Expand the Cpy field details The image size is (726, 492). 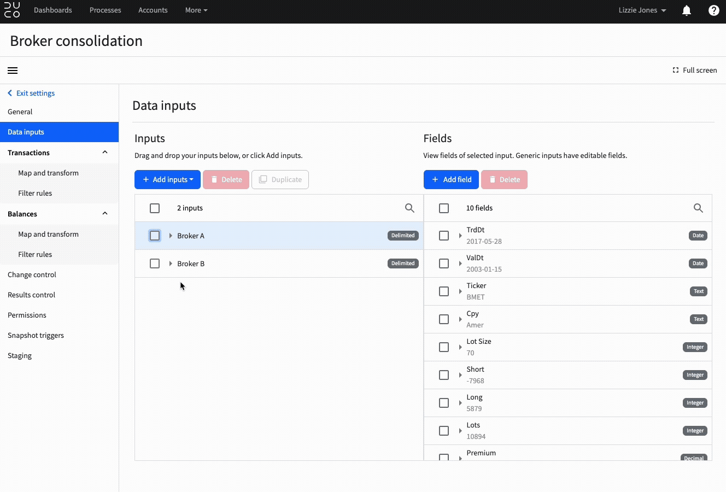tap(460, 319)
